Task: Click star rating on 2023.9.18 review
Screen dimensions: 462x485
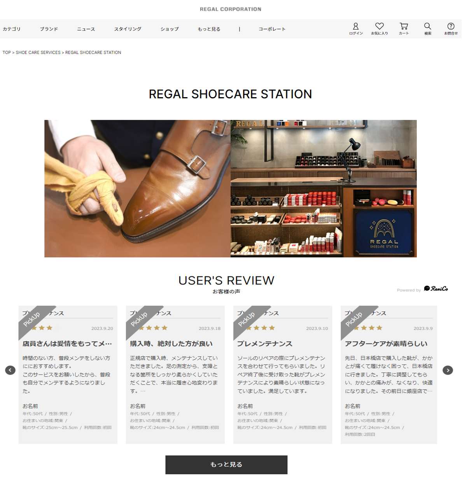Action: [x=150, y=328]
